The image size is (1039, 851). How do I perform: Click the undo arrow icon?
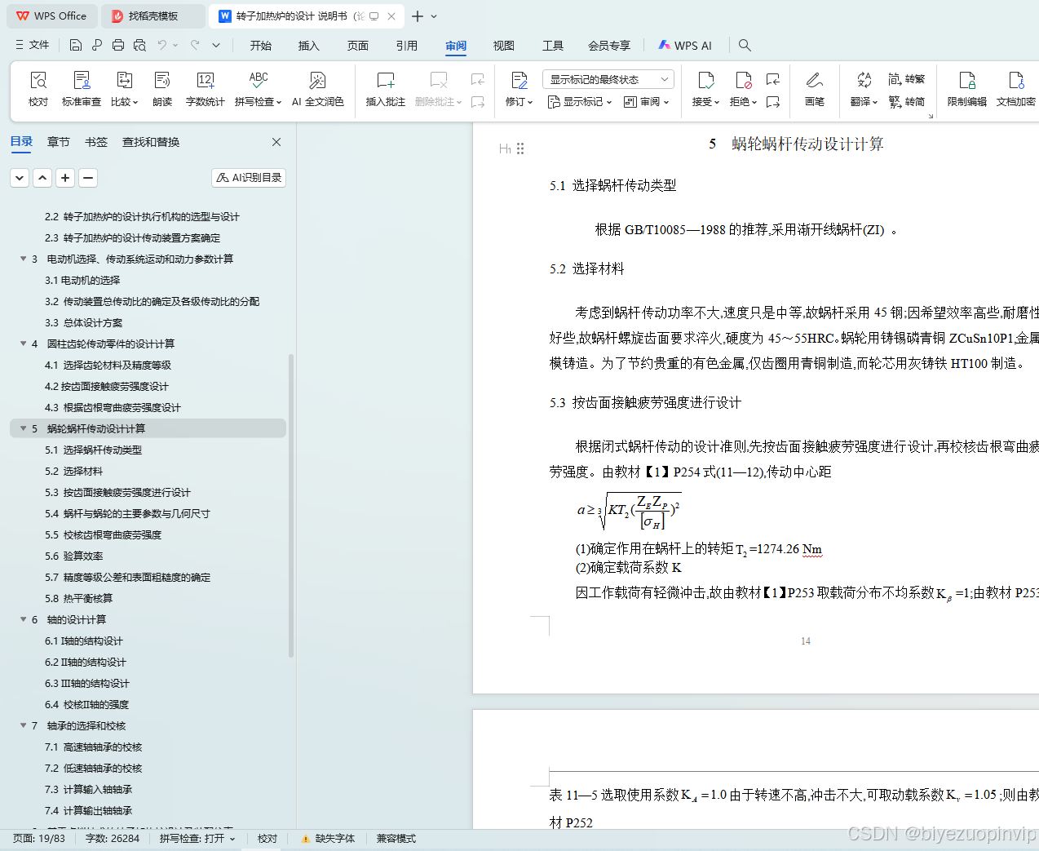162,45
